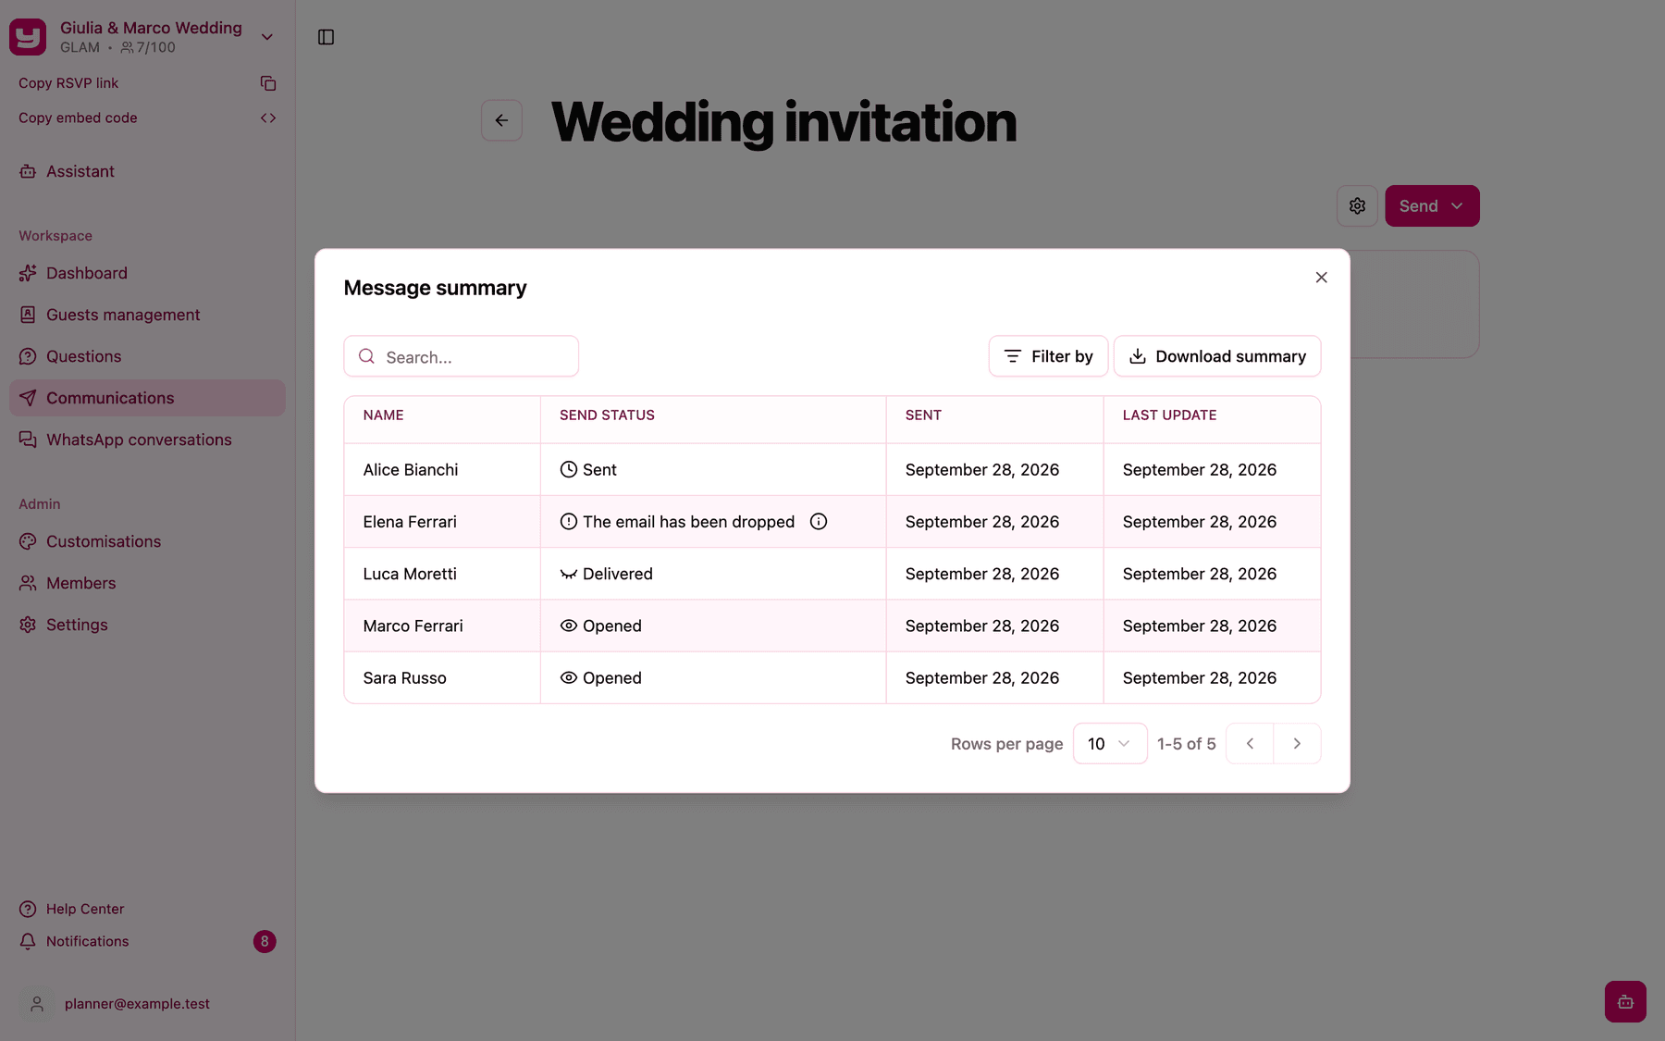
Task: Open WhatsApp conversations
Action: [148, 440]
